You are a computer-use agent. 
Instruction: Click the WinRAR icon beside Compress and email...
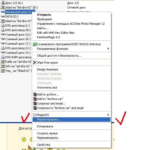tap(35, 103)
